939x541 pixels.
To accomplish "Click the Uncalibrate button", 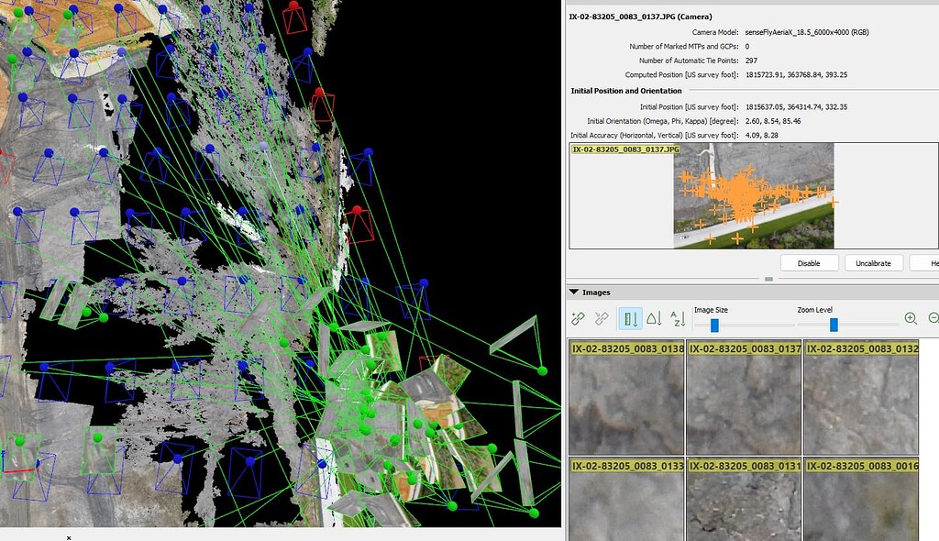I will coord(872,262).
